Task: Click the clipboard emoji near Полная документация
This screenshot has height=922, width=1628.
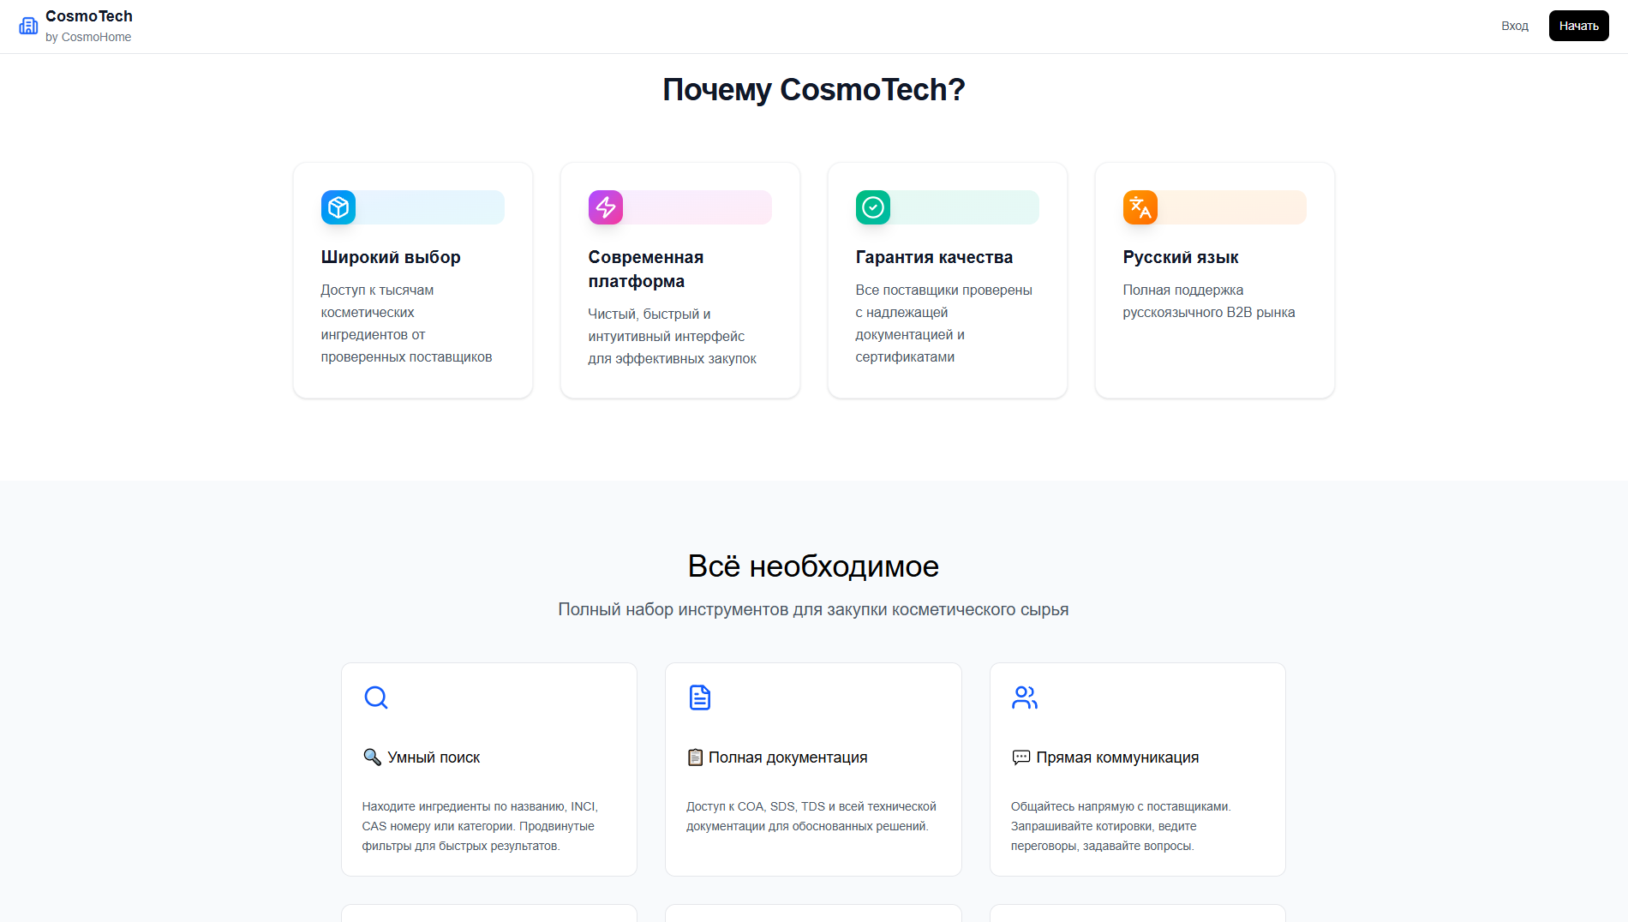Action: (696, 757)
